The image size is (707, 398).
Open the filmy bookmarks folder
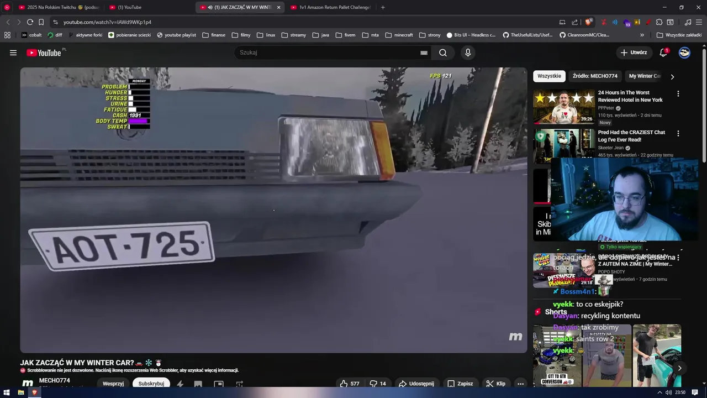tap(241, 35)
